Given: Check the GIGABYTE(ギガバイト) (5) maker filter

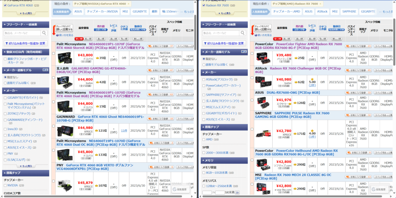Looking at the screenshot, I should pos(5,97).
